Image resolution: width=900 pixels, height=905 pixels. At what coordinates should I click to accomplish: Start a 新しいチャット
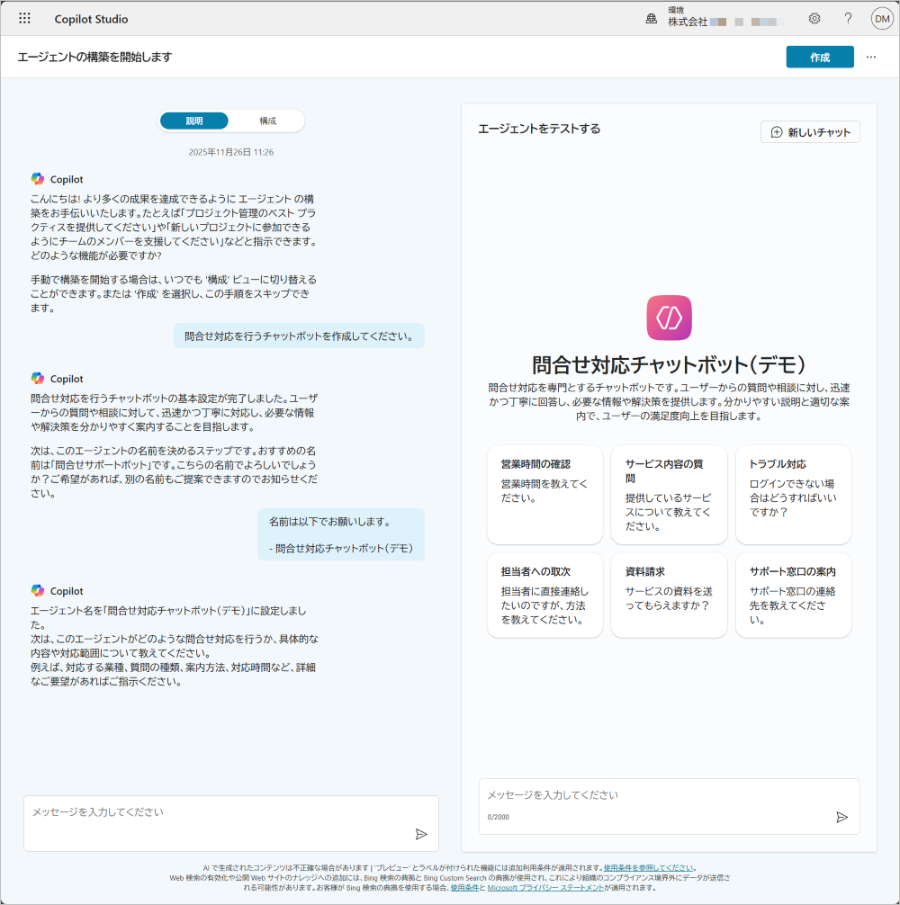pos(810,132)
